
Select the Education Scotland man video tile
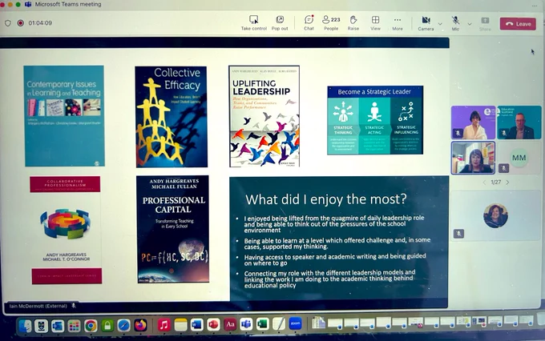pos(519,122)
